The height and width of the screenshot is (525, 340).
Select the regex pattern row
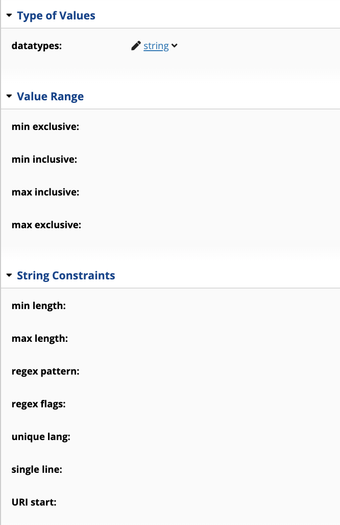171,371
